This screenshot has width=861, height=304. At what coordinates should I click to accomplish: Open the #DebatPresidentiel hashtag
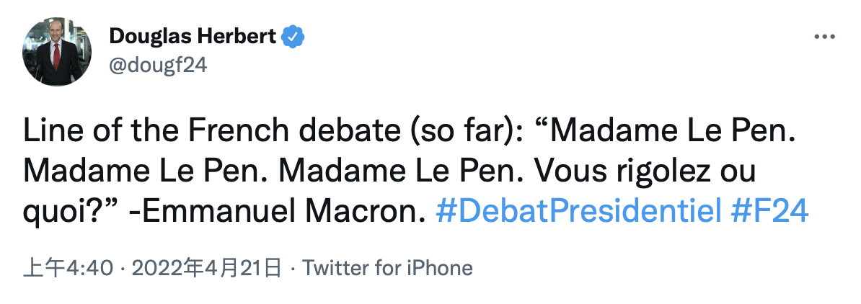pyautogui.click(x=579, y=212)
